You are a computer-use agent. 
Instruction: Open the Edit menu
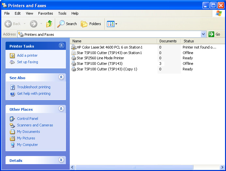(18, 13)
